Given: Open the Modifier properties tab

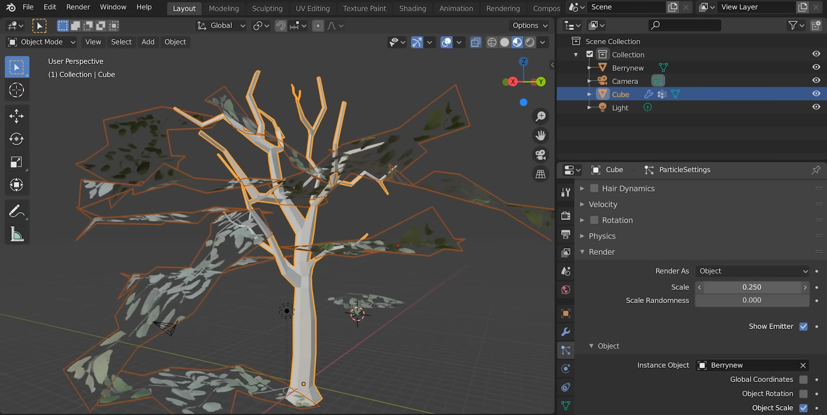Looking at the screenshot, I should click(x=565, y=331).
